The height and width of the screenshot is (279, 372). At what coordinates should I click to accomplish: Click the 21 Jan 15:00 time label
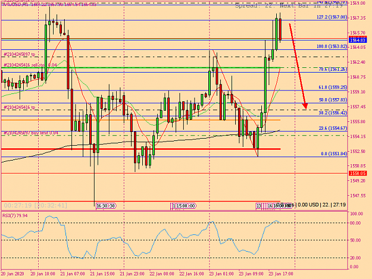(x=102, y=274)
